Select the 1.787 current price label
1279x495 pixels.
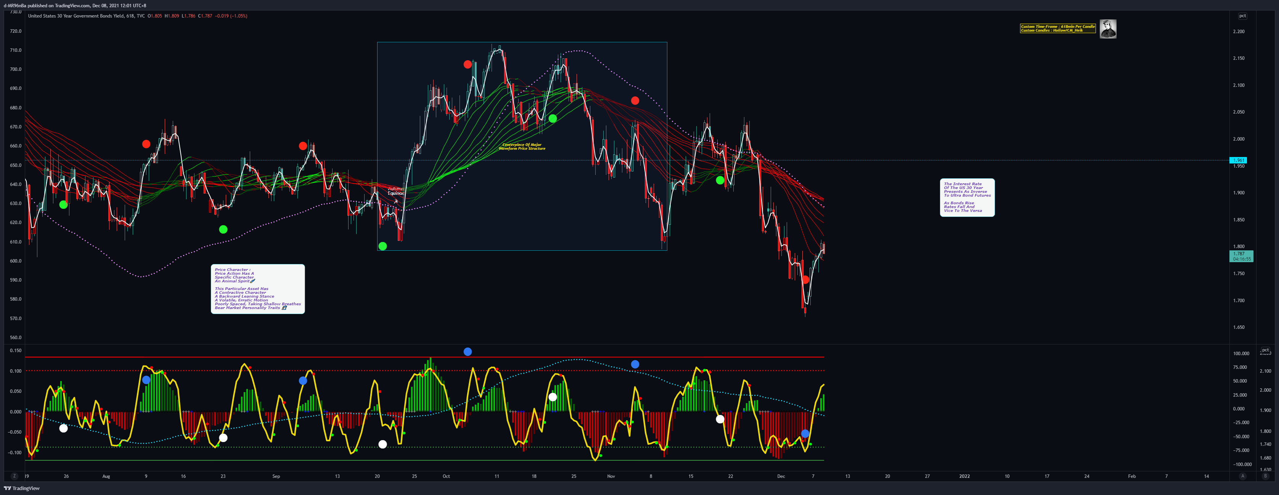(1241, 256)
